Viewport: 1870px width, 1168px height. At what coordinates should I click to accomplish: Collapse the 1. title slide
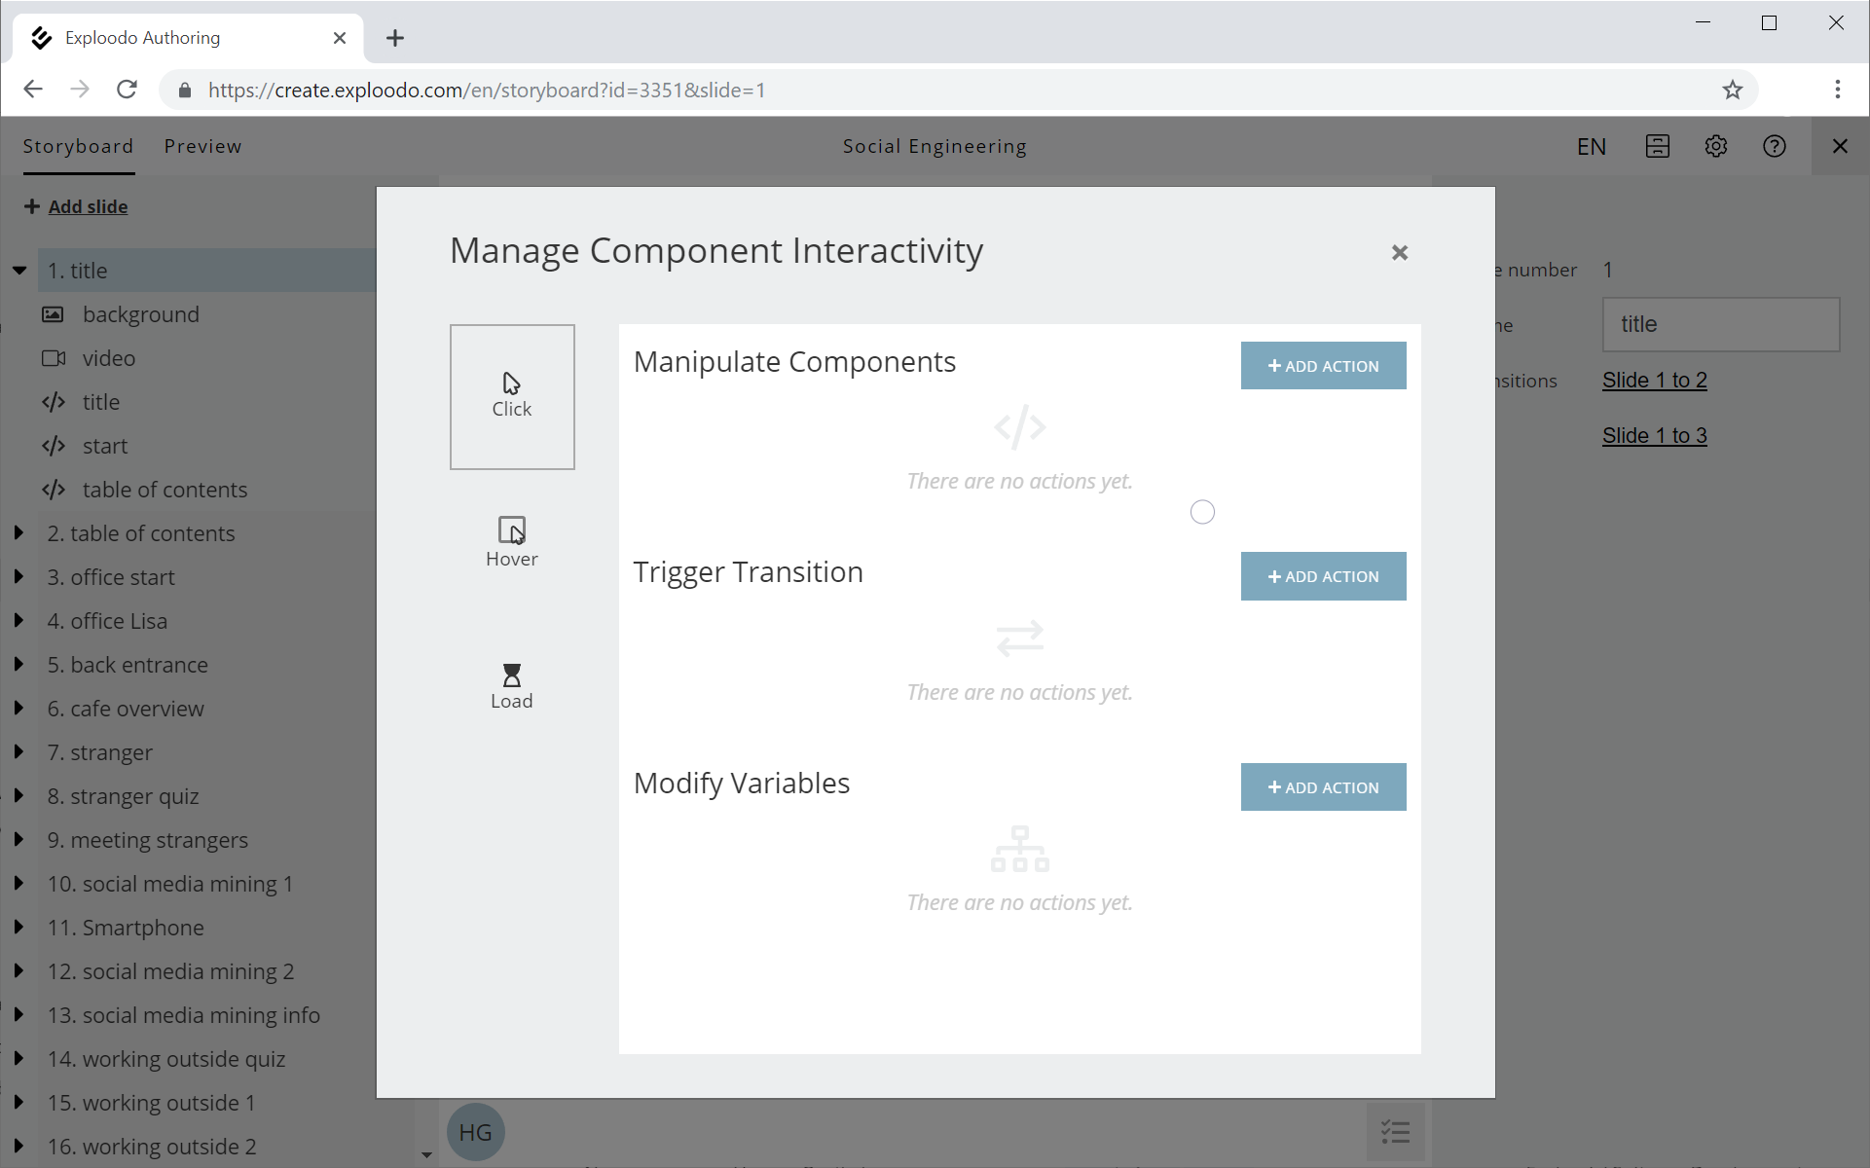pyautogui.click(x=19, y=271)
